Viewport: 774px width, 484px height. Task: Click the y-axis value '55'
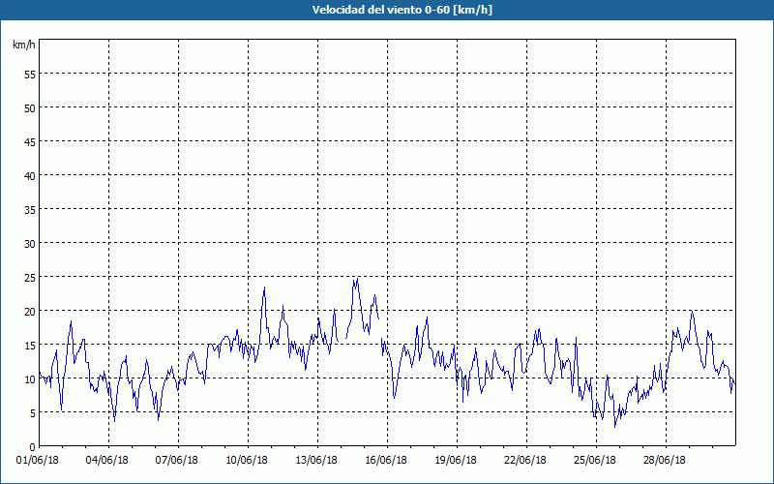pyautogui.click(x=30, y=75)
